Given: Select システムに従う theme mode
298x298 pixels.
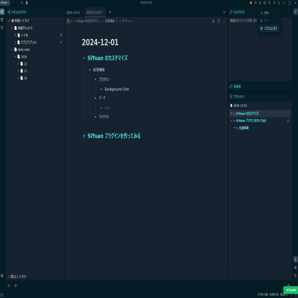Looking at the screenshot, I should [x=269, y=28].
